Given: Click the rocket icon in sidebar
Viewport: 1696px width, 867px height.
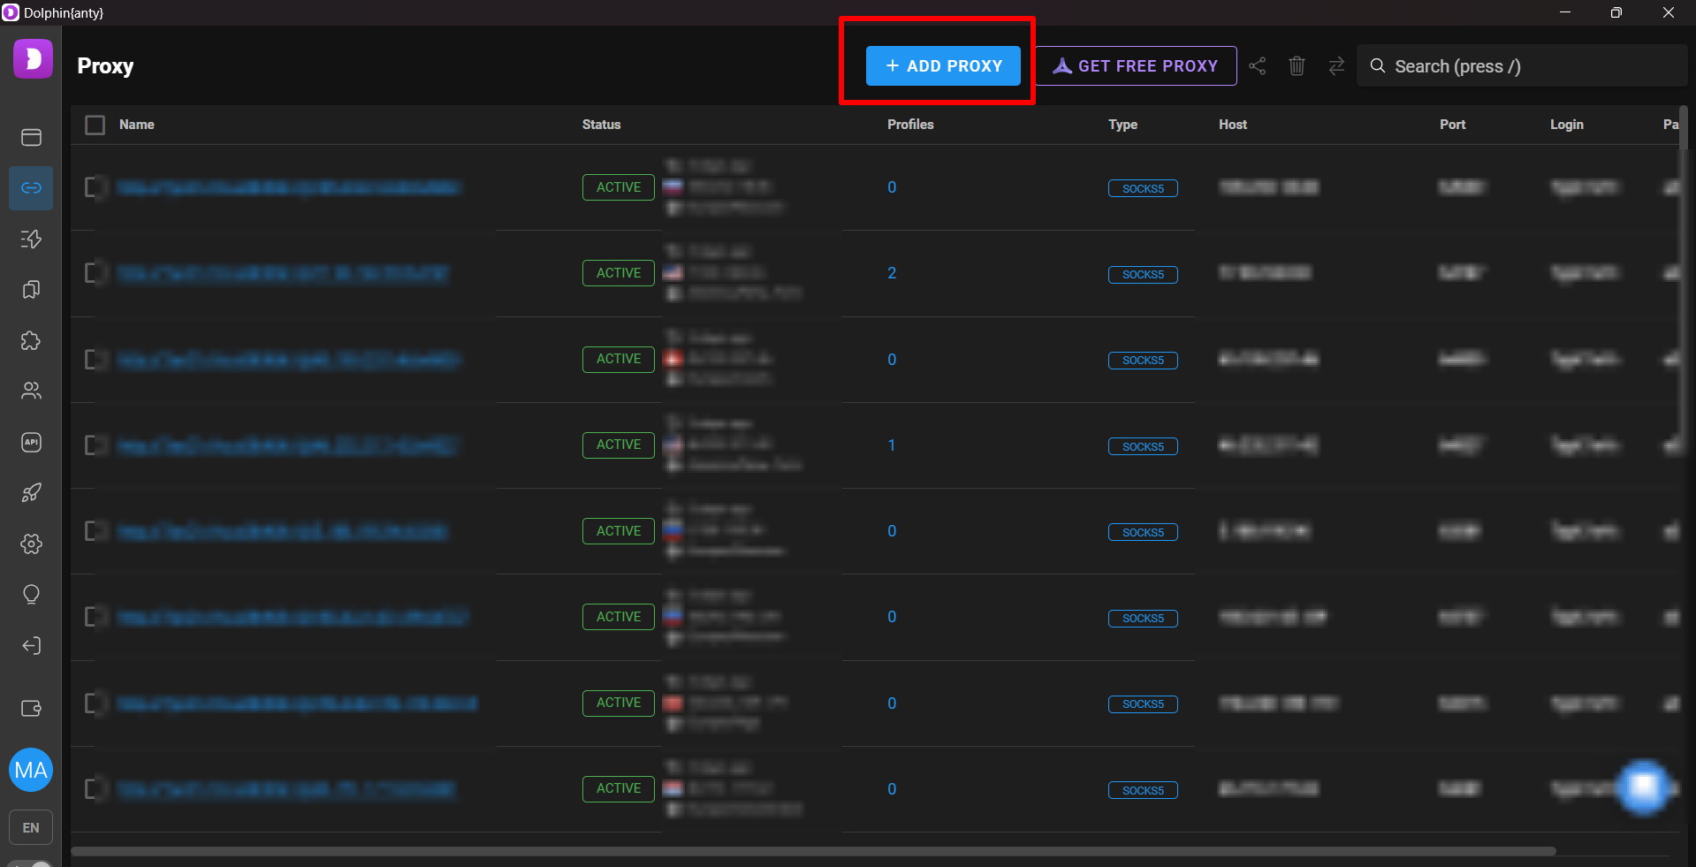Looking at the screenshot, I should (x=31, y=493).
